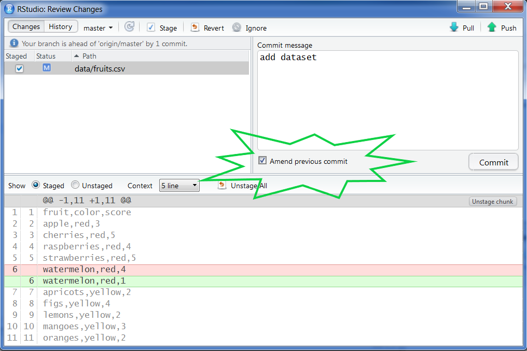Switch to the Changes tab
Viewport: 527px width, 351px height.
[x=26, y=27]
